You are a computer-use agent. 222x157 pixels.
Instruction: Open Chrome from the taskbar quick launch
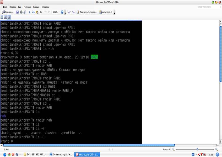[9, 154]
